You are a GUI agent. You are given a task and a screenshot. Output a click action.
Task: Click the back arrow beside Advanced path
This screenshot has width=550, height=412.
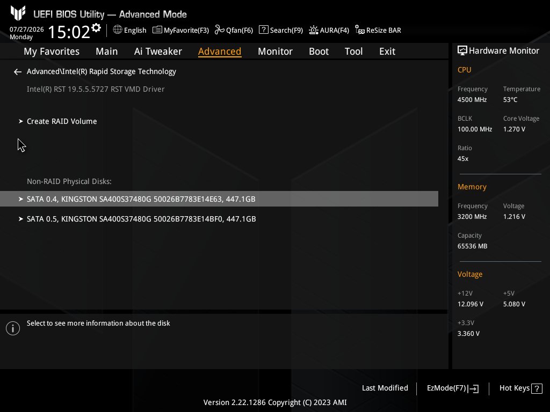point(18,72)
